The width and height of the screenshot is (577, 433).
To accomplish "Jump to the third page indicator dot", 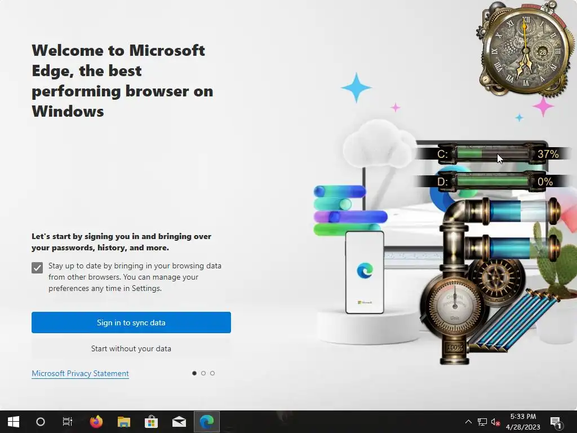I will 212,373.
